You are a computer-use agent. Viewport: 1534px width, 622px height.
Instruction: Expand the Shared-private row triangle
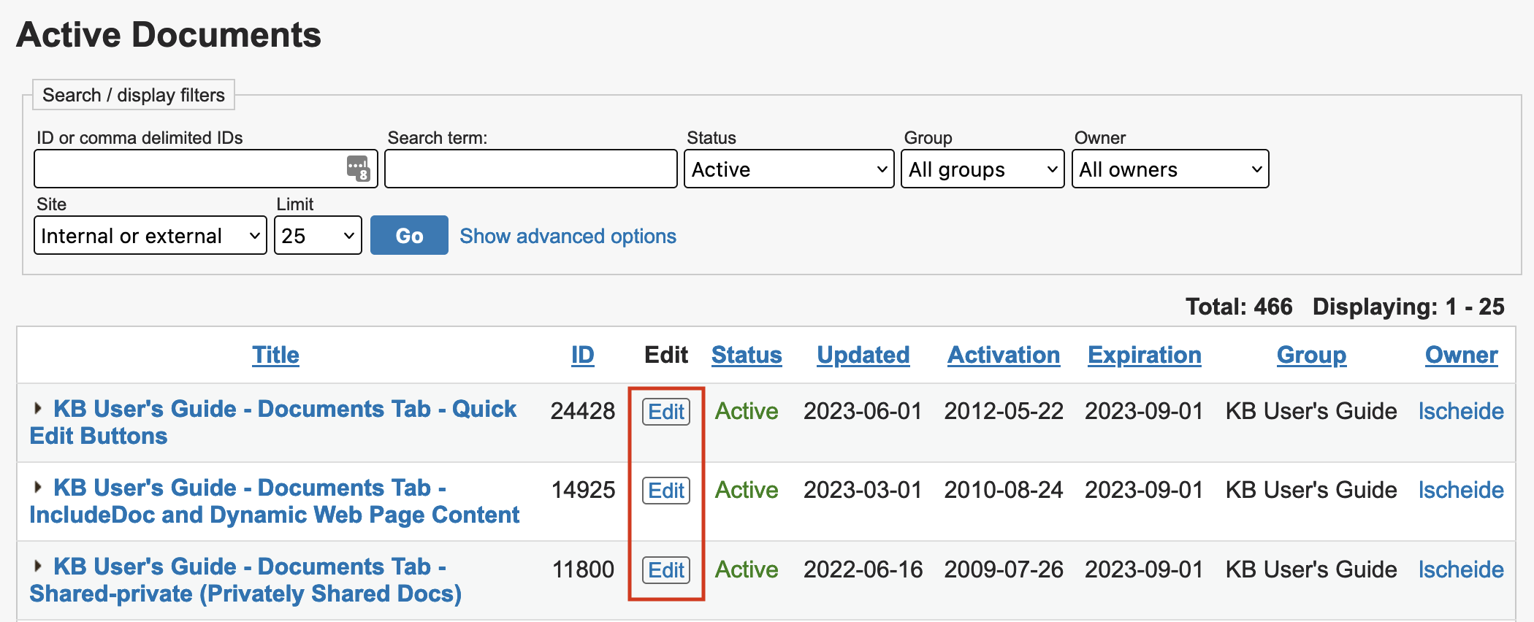pyautogui.click(x=37, y=566)
